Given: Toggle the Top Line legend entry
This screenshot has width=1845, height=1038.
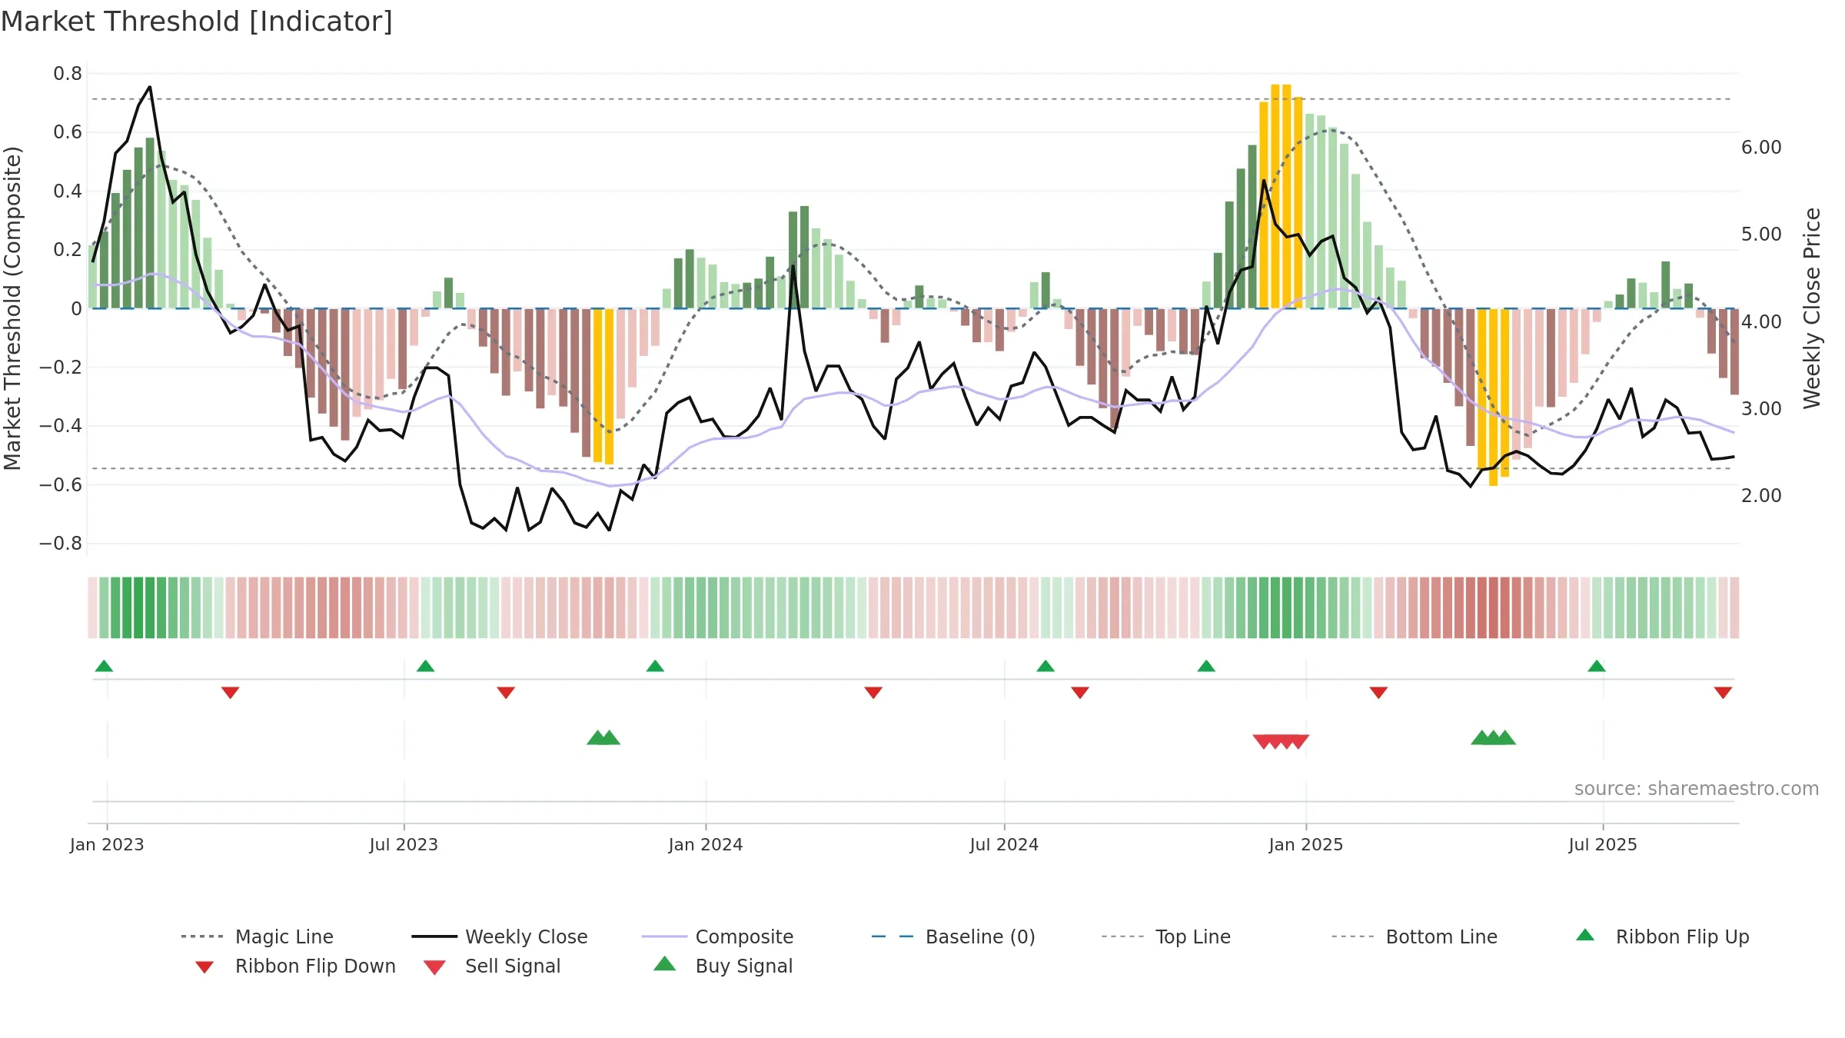Looking at the screenshot, I should [1165, 937].
